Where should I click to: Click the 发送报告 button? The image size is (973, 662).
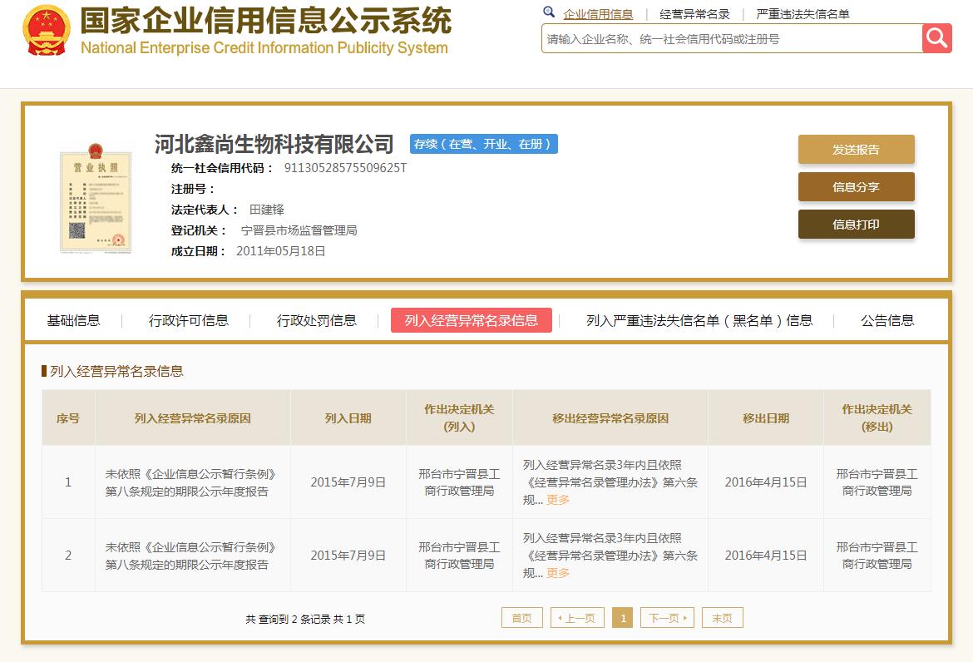[857, 150]
